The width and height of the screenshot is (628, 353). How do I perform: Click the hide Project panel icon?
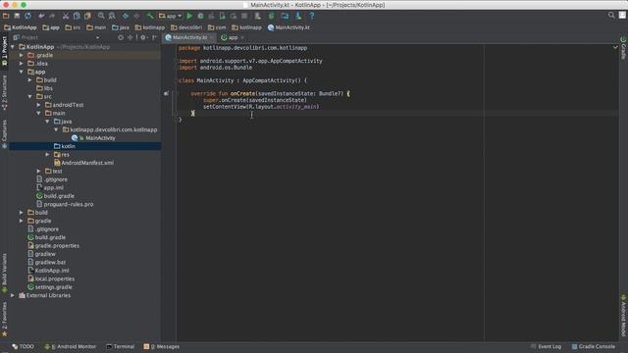coord(154,37)
